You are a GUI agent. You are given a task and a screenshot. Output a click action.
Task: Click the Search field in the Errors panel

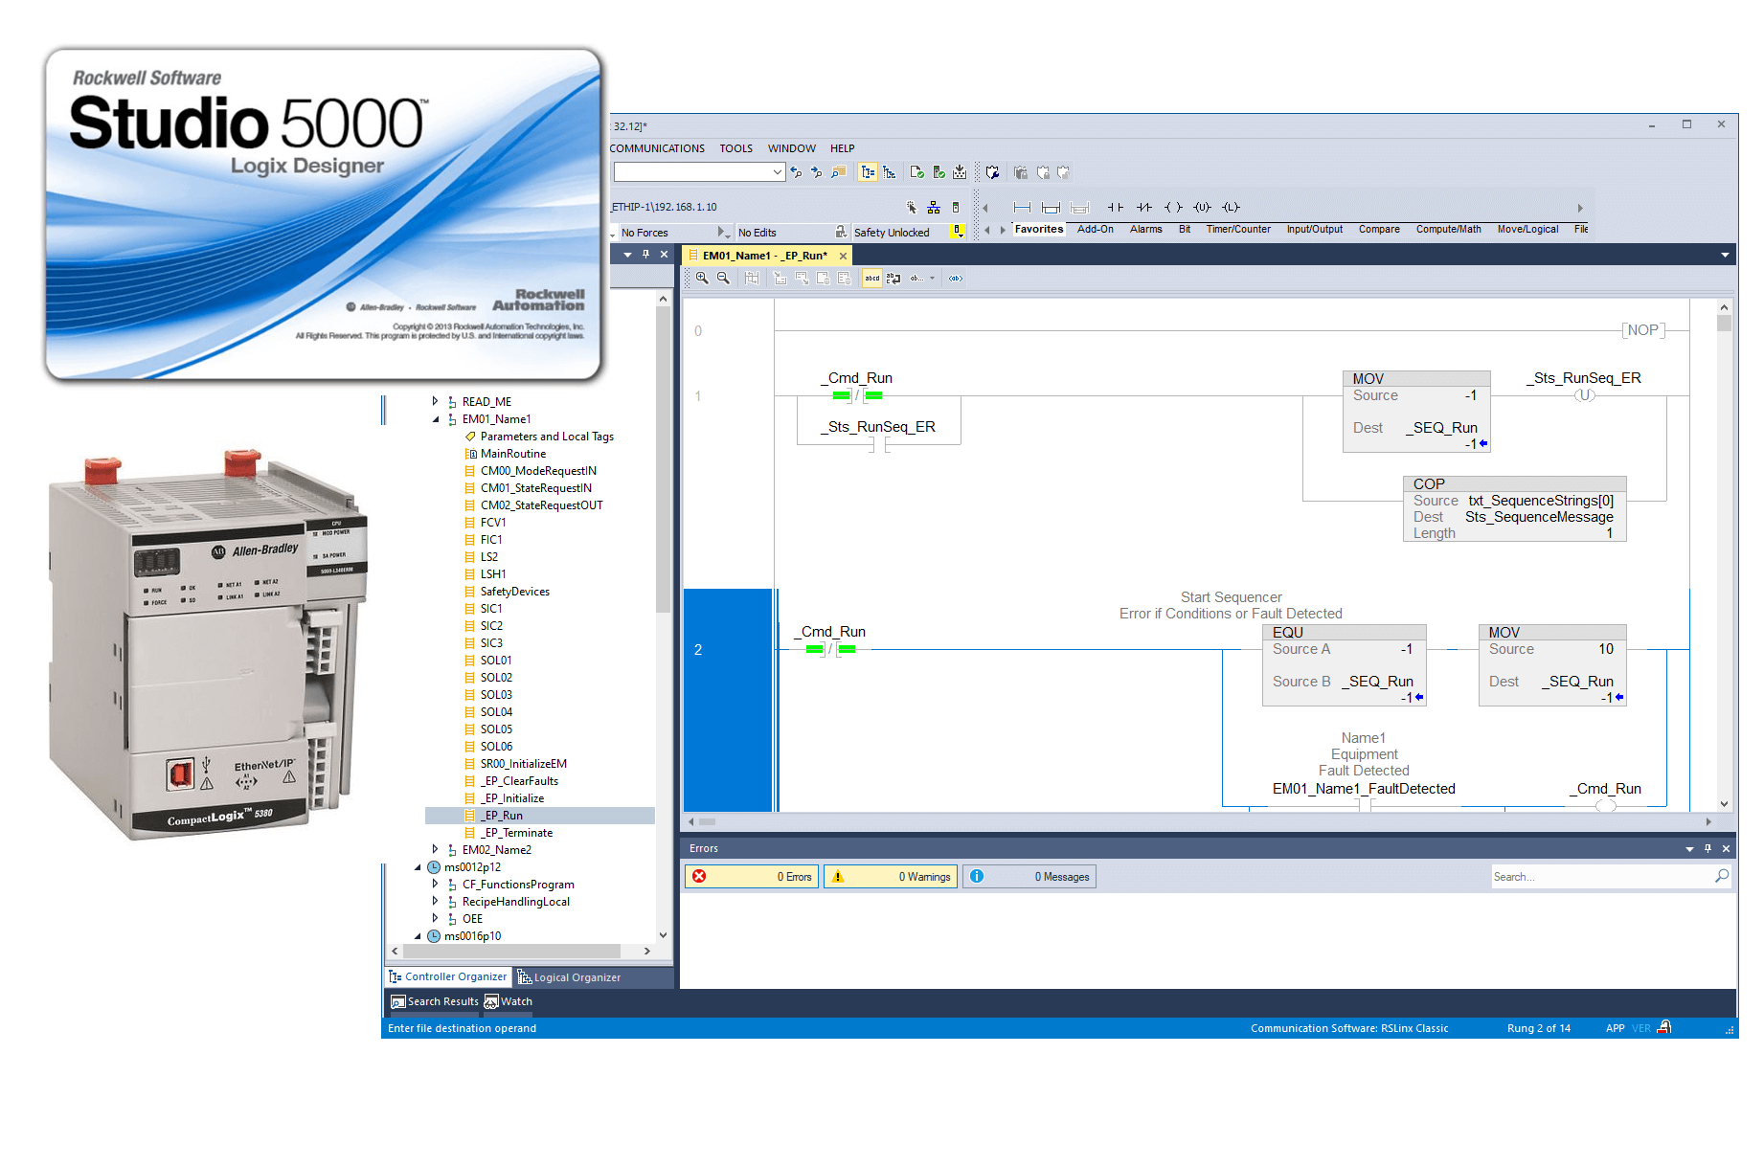tap(1599, 876)
